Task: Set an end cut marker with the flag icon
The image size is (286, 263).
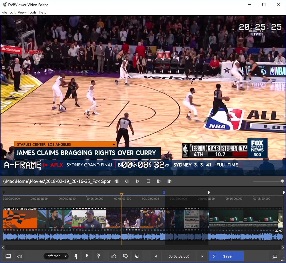Action: [x=87, y=256]
